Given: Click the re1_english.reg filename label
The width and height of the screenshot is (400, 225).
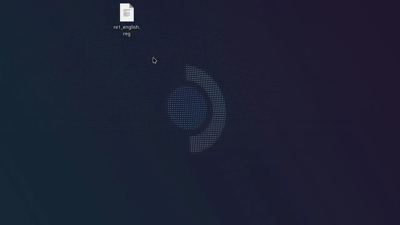Looking at the screenshot, I should (127, 30).
